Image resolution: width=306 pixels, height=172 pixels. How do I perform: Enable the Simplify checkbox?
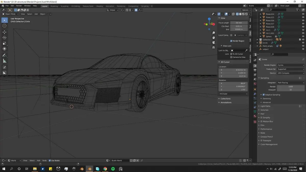click(x=261, y=118)
